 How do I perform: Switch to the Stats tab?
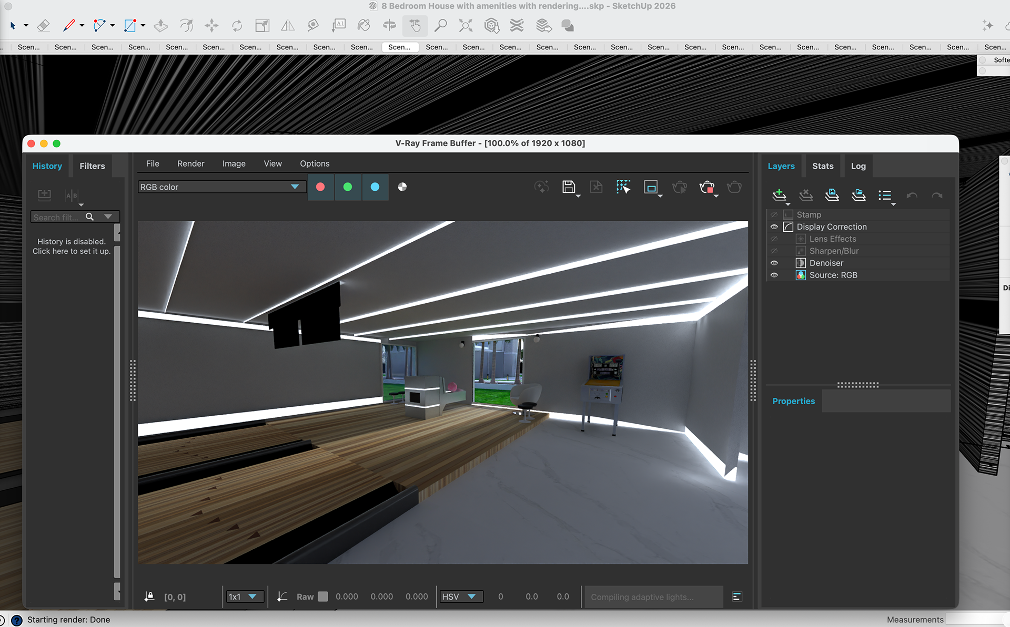click(823, 166)
